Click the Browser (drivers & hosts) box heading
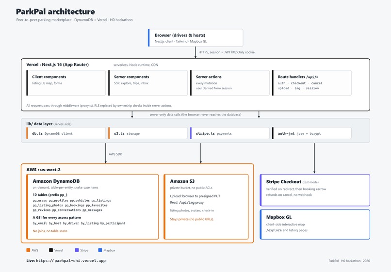Image resolution: width=391 pixels, height=272 pixels. (x=180, y=35)
